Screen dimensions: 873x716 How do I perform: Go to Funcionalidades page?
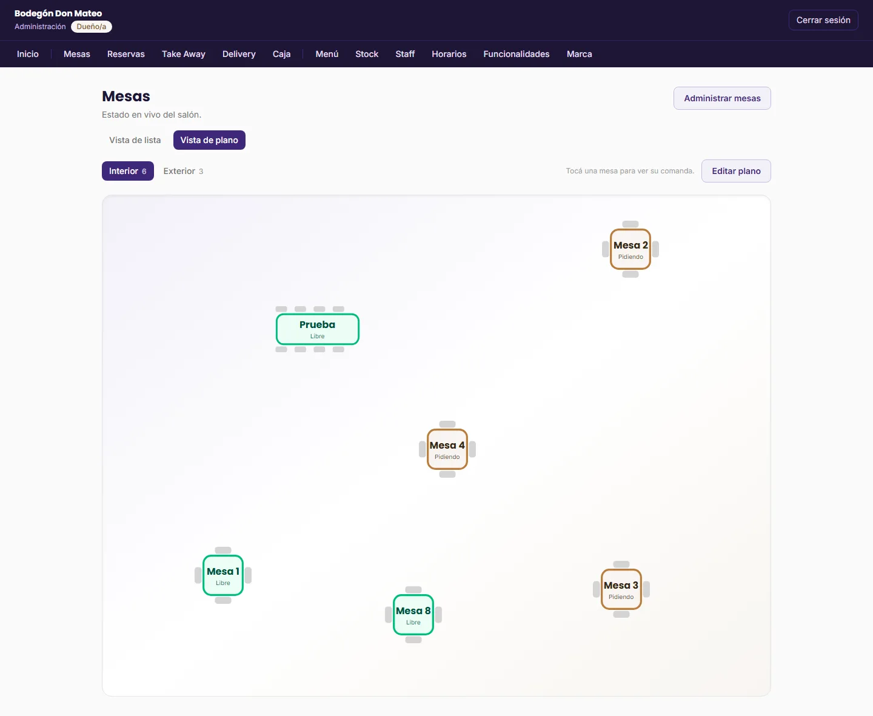pos(517,54)
